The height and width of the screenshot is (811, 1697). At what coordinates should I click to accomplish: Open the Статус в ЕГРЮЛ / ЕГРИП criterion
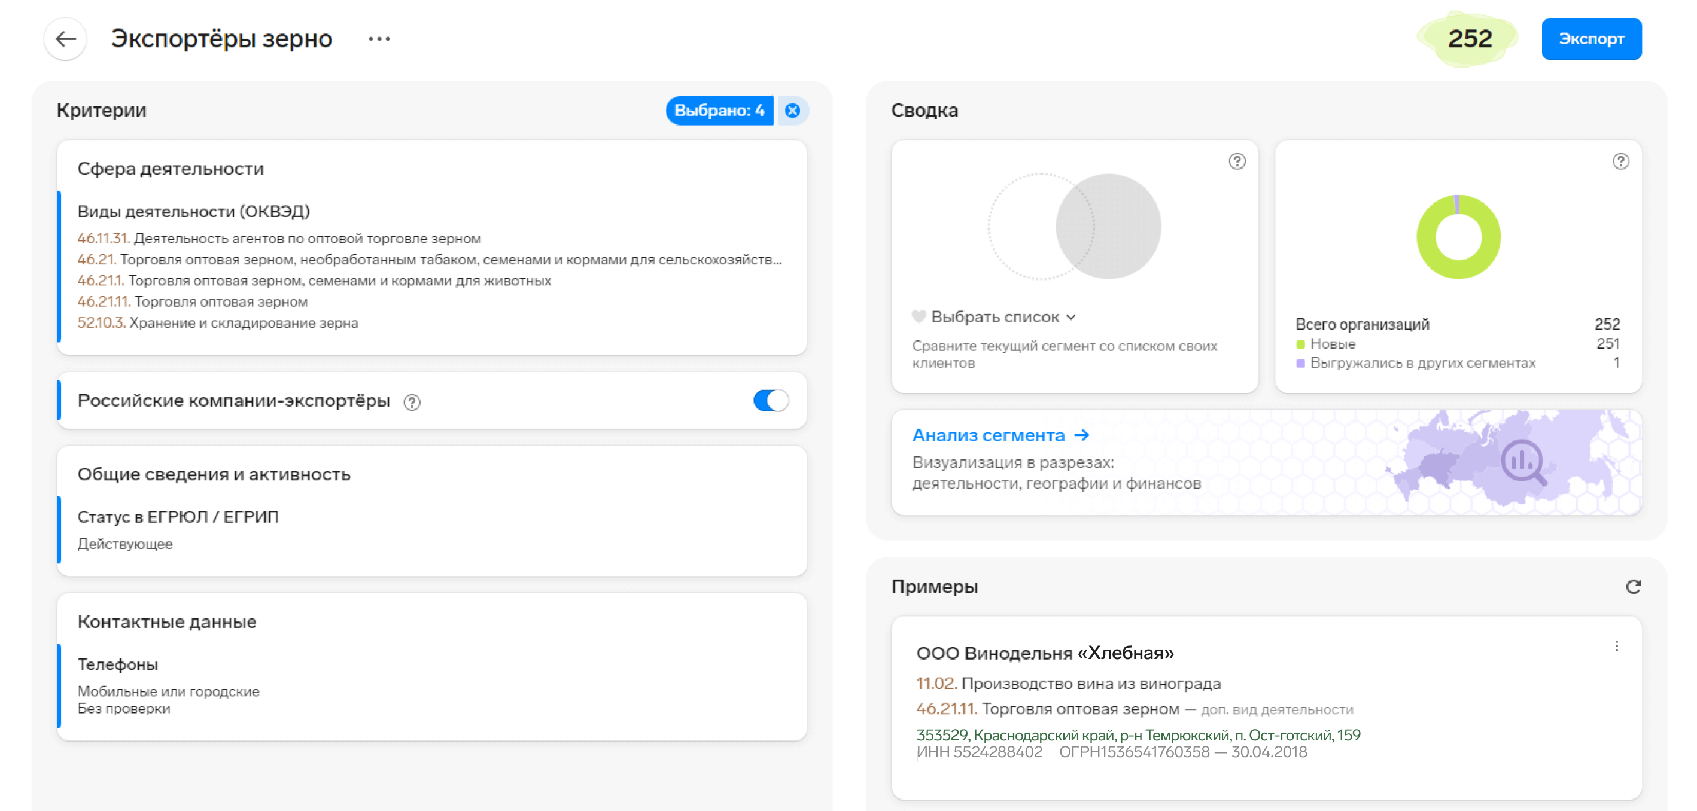click(x=178, y=517)
